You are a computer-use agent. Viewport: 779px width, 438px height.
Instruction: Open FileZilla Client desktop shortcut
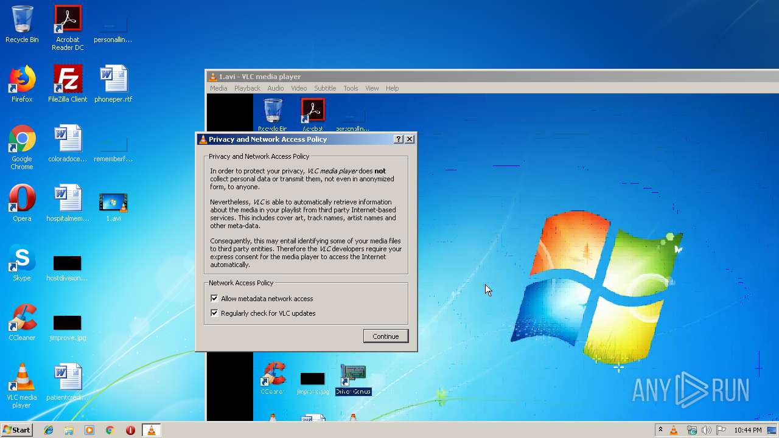(68, 84)
